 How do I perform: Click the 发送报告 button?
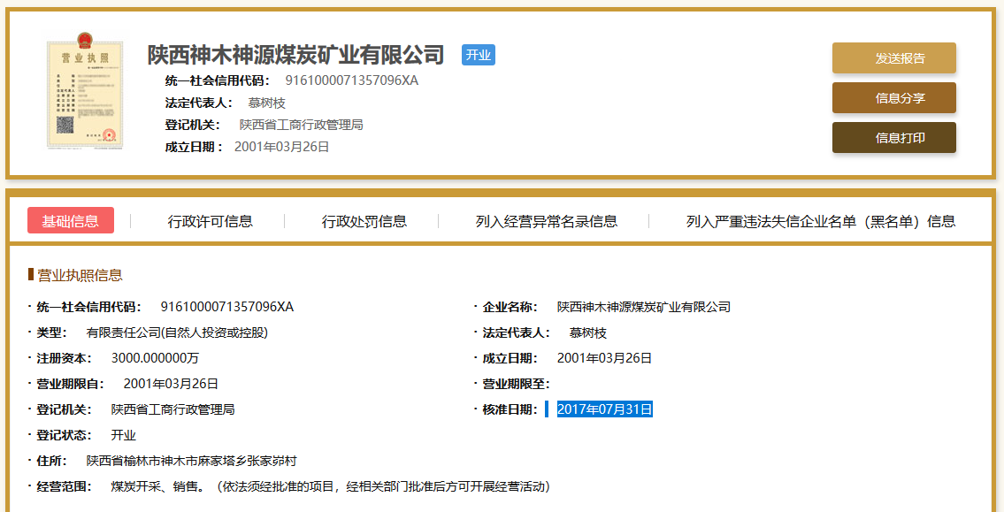pos(893,58)
